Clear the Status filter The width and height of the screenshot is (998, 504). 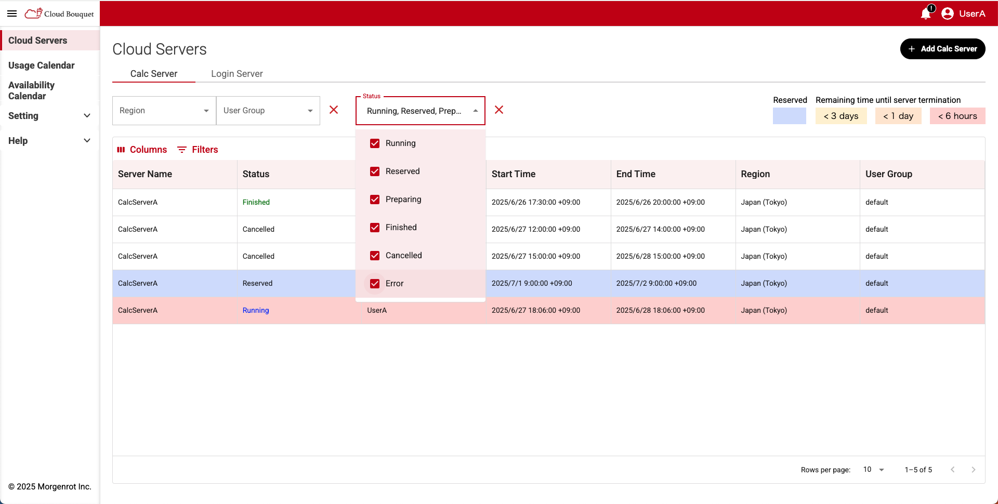click(x=498, y=110)
